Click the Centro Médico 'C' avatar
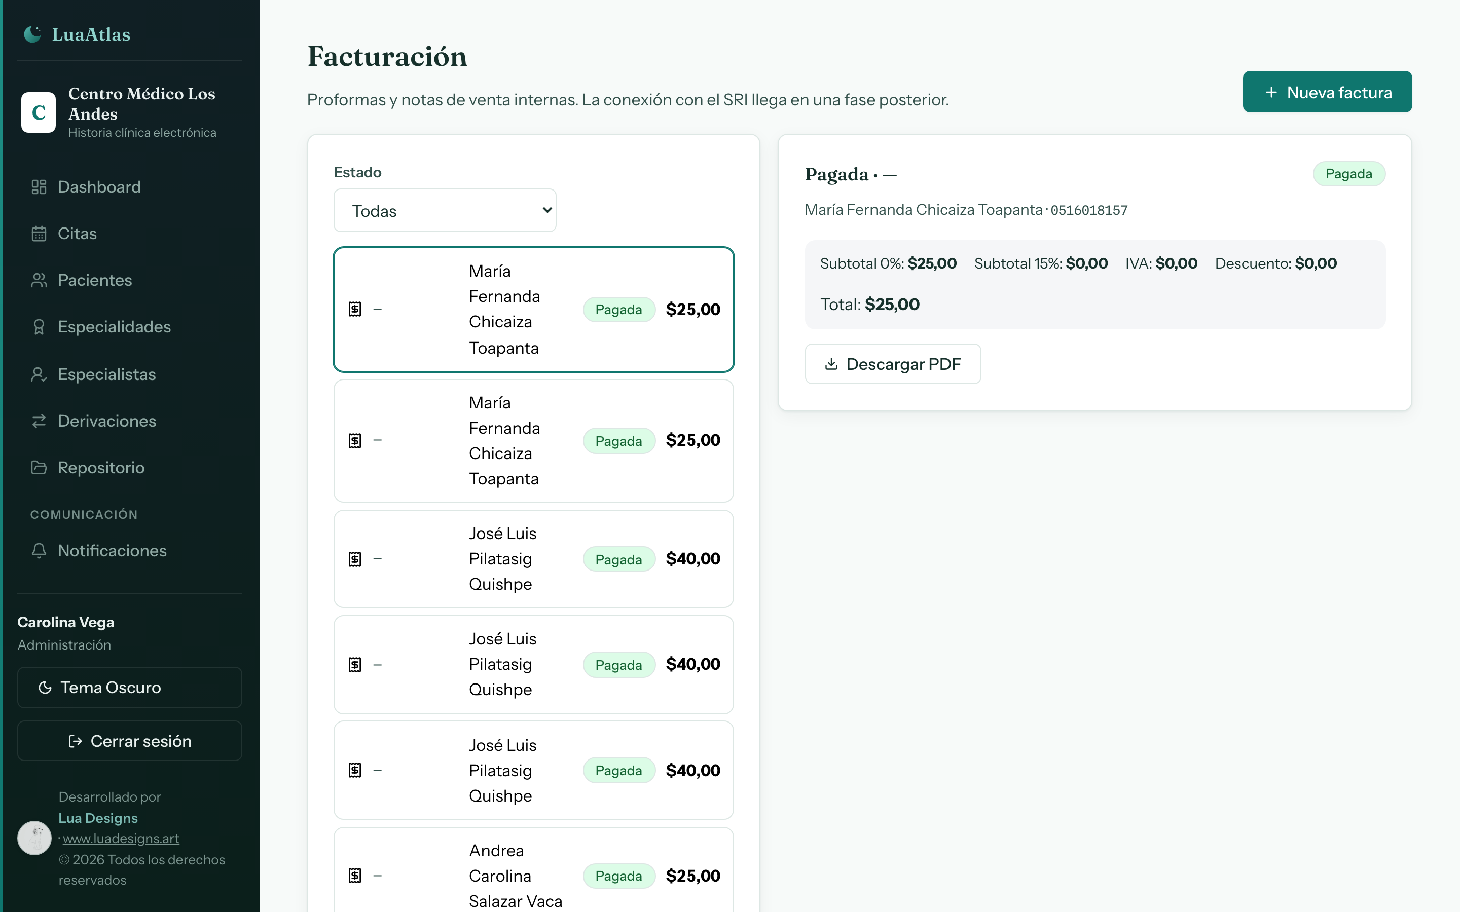 (39, 112)
